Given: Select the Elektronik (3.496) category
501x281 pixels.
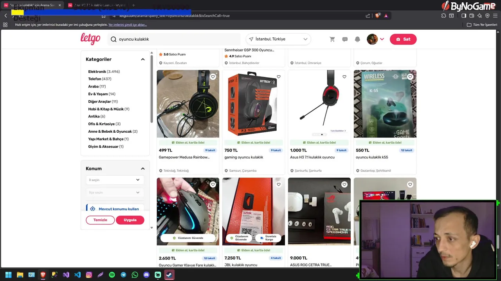Looking at the screenshot, I should [104, 71].
